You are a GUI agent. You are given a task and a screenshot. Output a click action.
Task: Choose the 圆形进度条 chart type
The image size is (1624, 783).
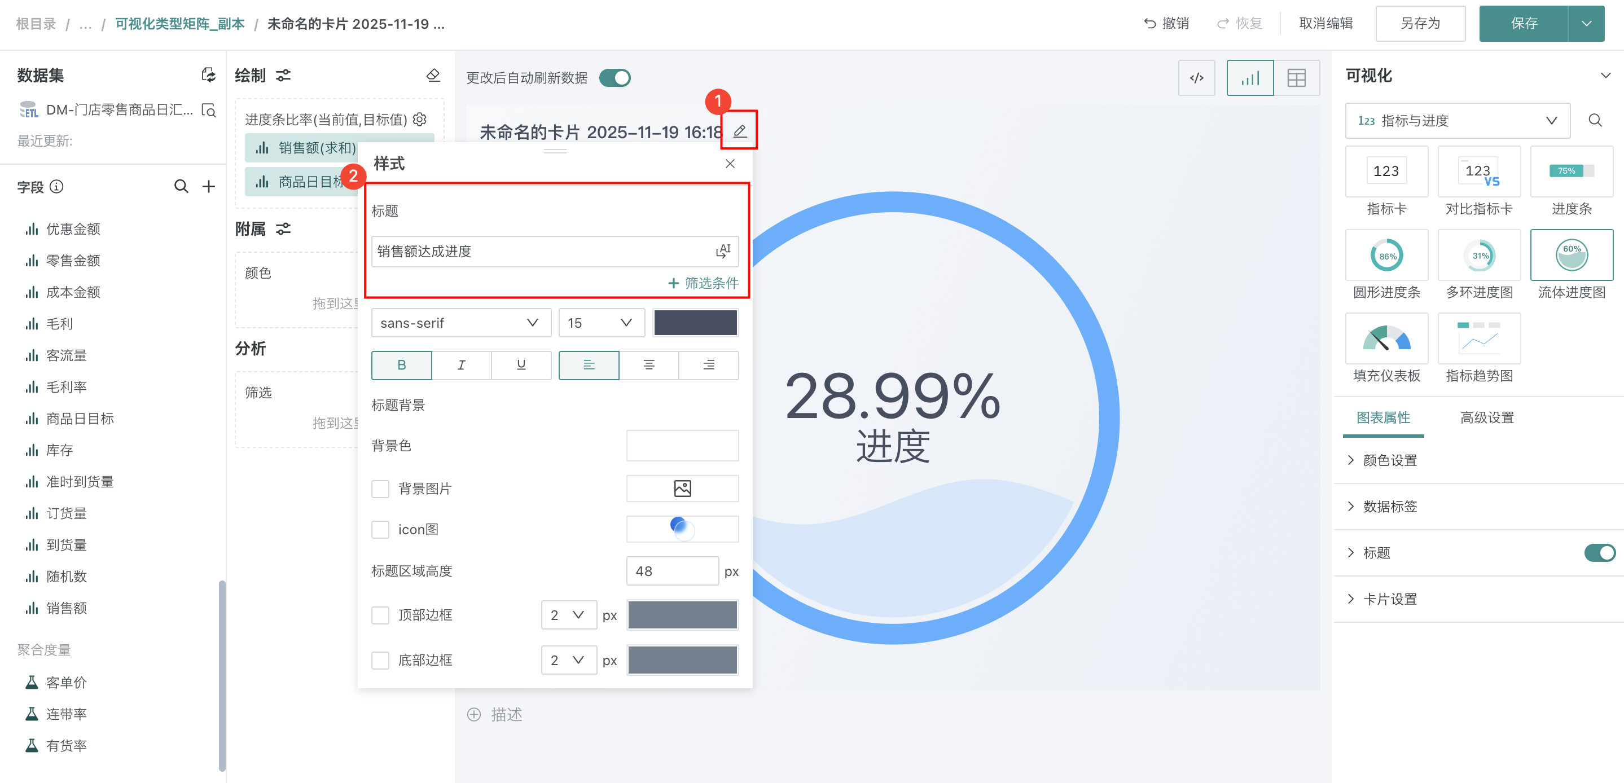pos(1386,256)
